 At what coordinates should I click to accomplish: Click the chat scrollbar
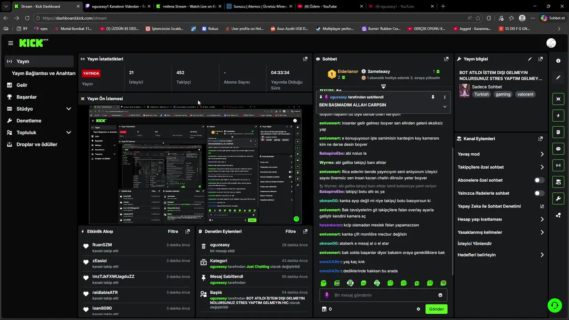(x=453, y=211)
